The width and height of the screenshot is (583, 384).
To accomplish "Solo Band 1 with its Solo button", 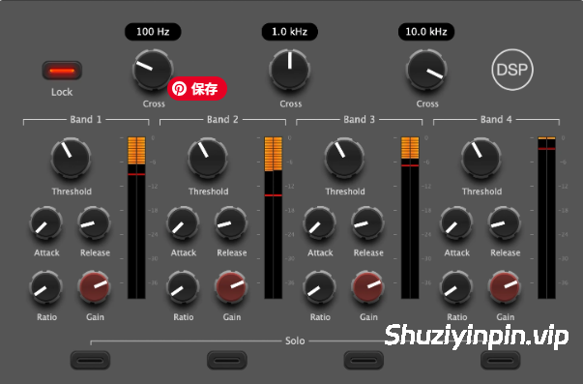I will coord(90,360).
